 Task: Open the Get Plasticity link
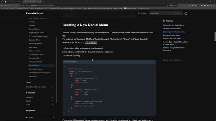(142, 13)
